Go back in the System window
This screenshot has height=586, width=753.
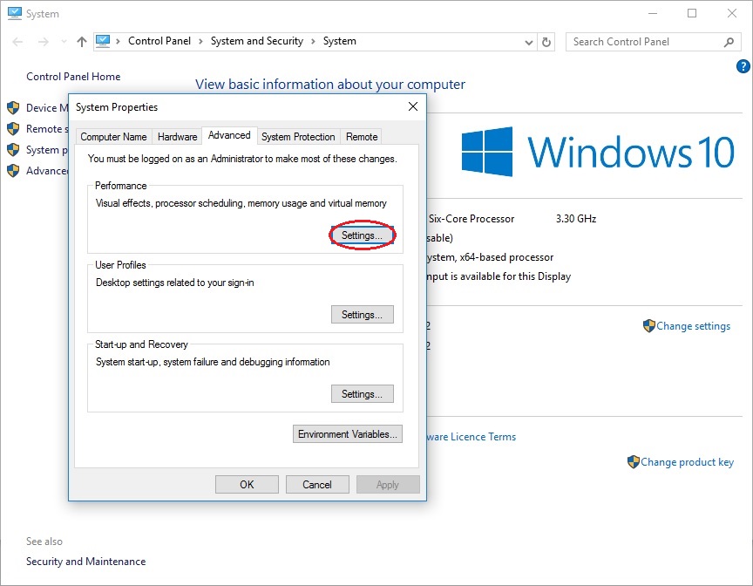(17, 42)
